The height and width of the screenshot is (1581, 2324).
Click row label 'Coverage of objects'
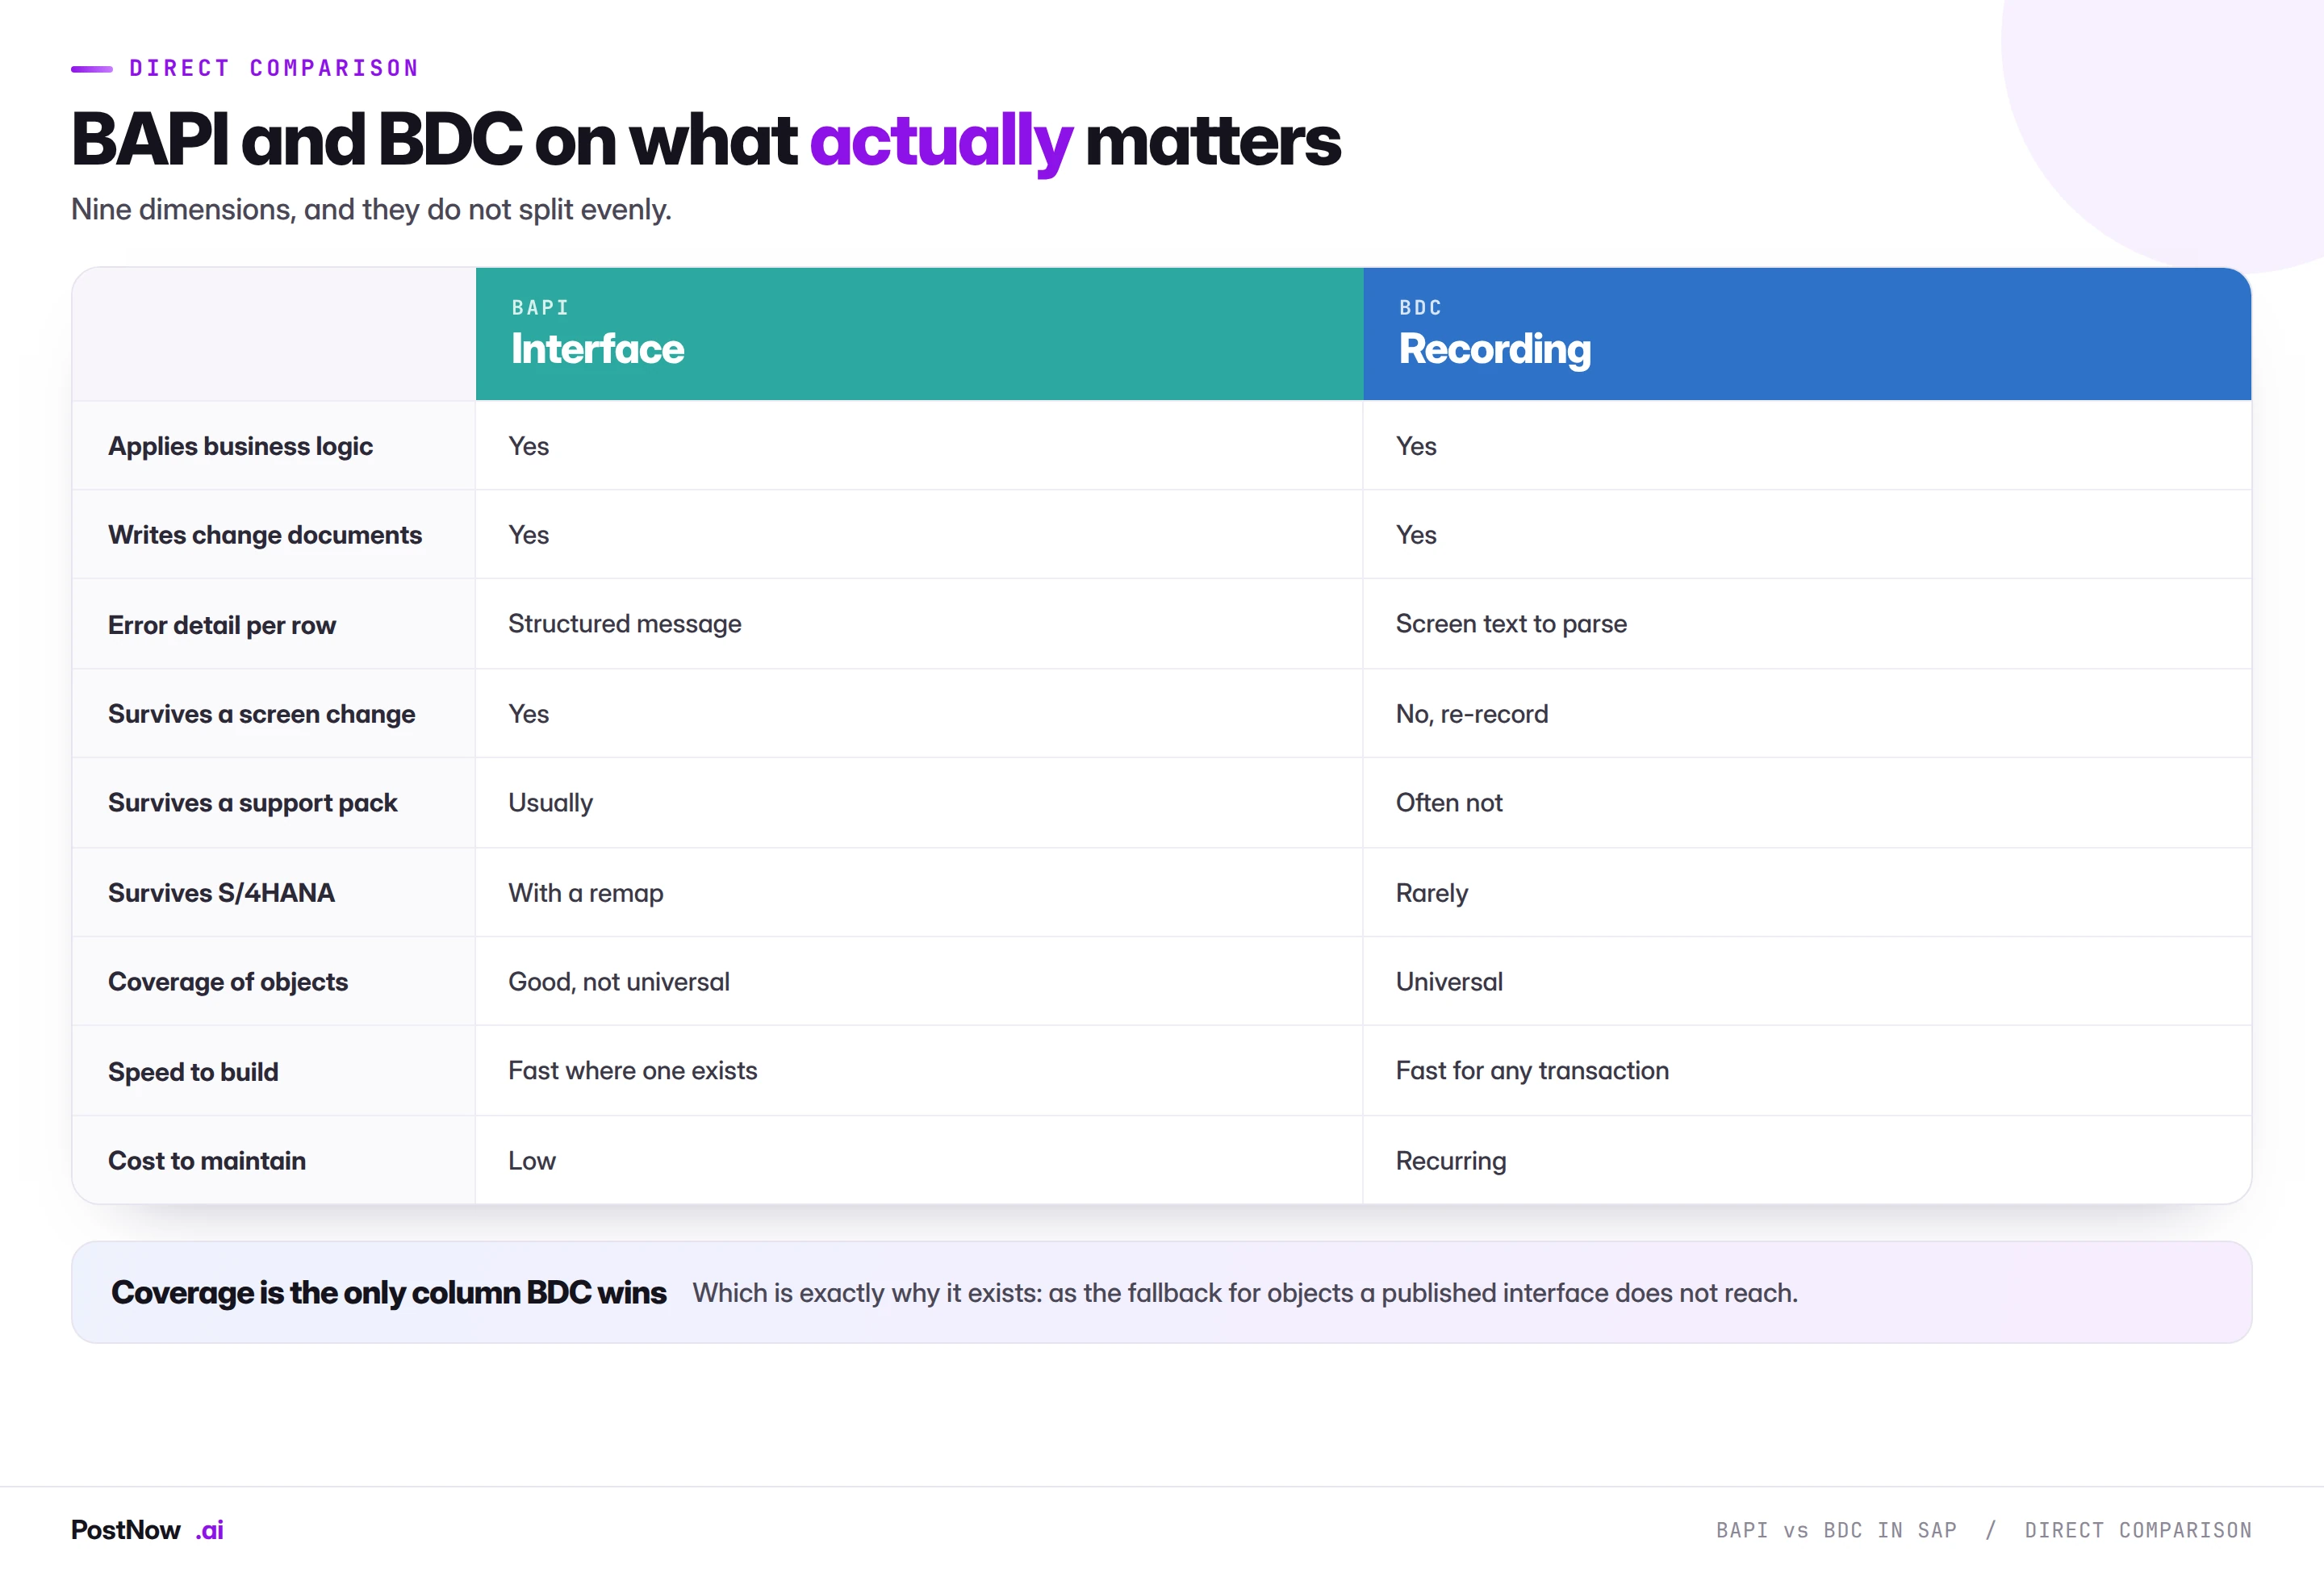click(x=228, y=982)
